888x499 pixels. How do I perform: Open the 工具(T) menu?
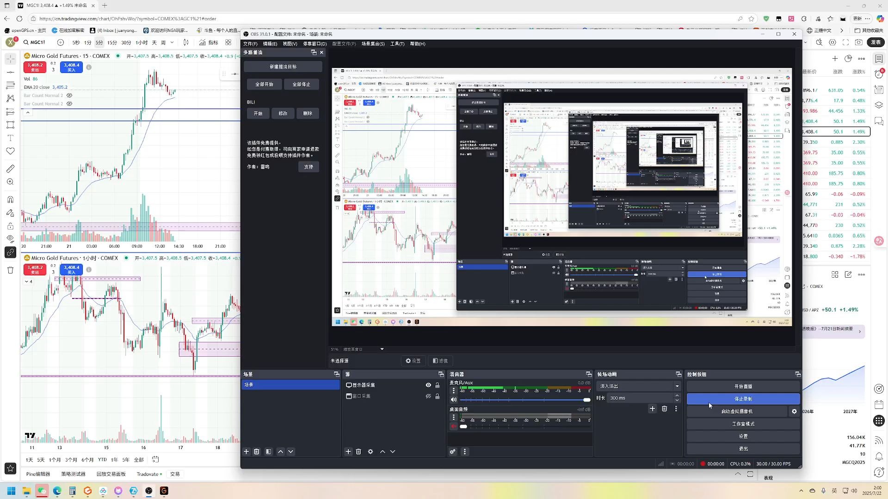(397, 44)
